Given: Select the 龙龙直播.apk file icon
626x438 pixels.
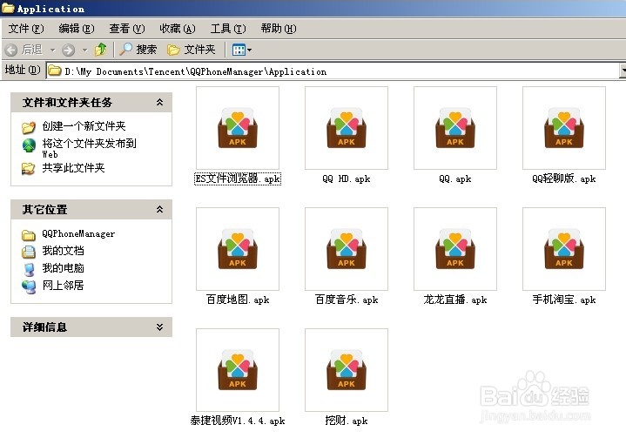Looking at the screenshot, I should pos(455,249).
